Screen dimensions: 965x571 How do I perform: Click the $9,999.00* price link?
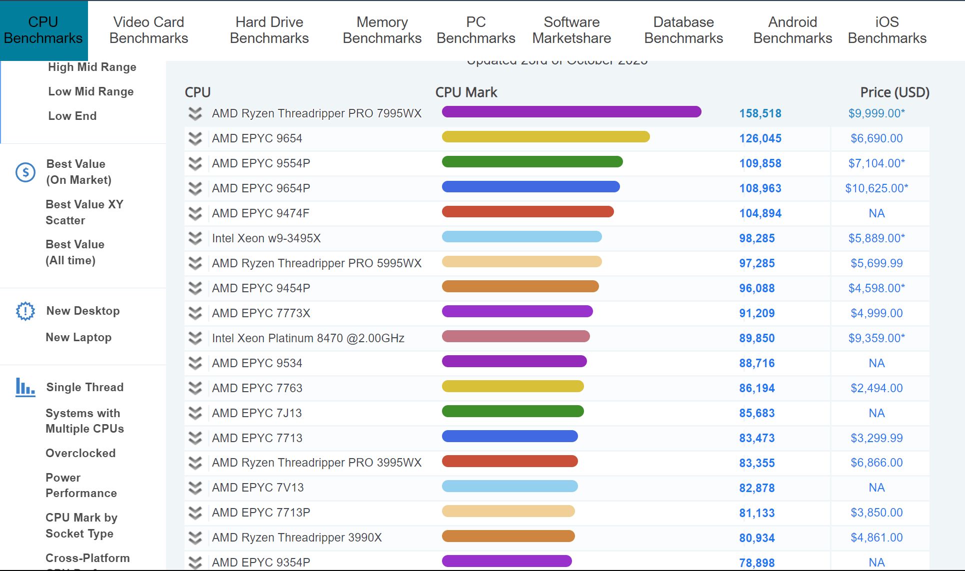point(876,113)
